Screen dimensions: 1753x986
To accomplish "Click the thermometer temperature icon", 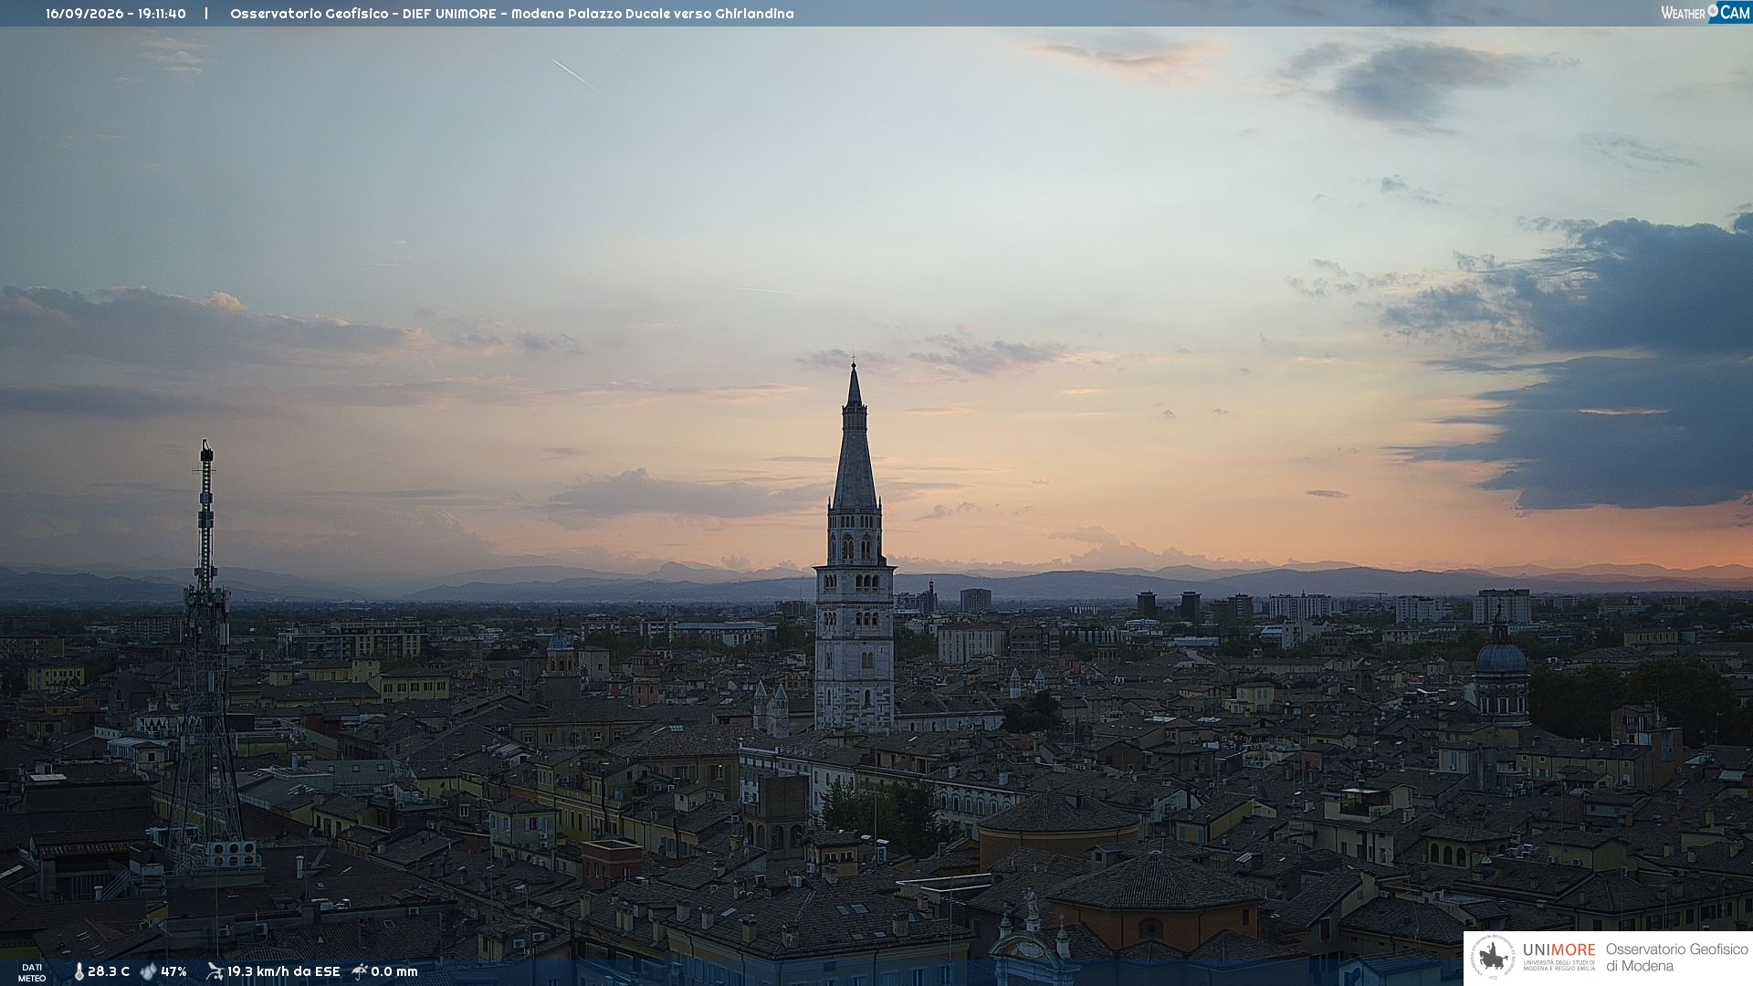I will click(79, 971).
